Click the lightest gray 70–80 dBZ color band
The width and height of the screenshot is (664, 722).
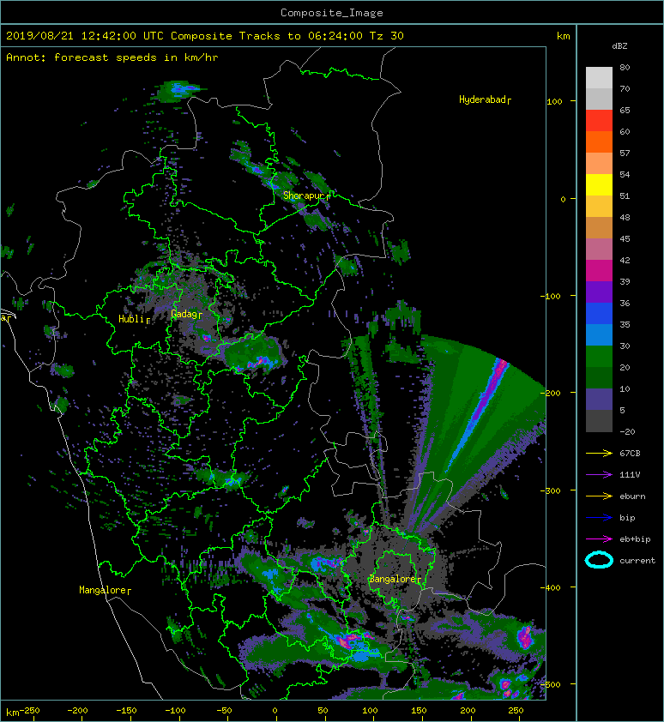pos(599,78)
